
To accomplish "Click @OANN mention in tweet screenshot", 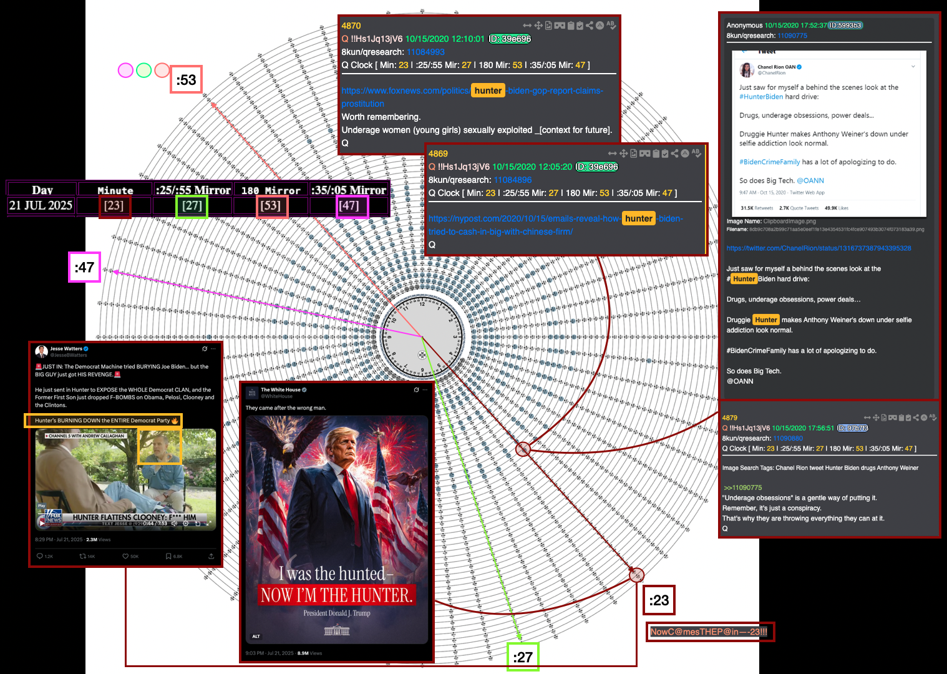I will point(810,180).
